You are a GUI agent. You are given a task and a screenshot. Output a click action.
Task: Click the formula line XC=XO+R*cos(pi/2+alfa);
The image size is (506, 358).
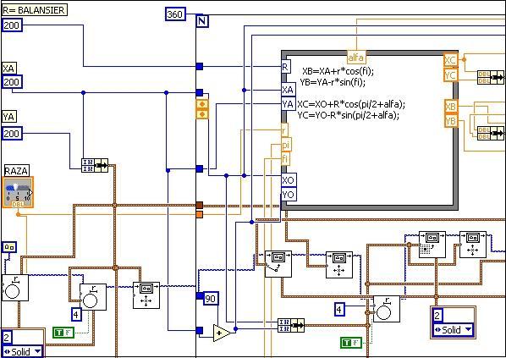pos(351,104)
